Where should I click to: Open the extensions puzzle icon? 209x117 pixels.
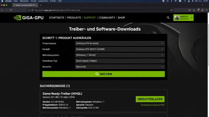click(203, 10)
